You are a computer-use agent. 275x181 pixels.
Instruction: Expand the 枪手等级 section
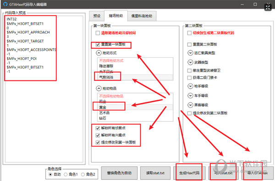pyautogui.click(x=190, y=86)
